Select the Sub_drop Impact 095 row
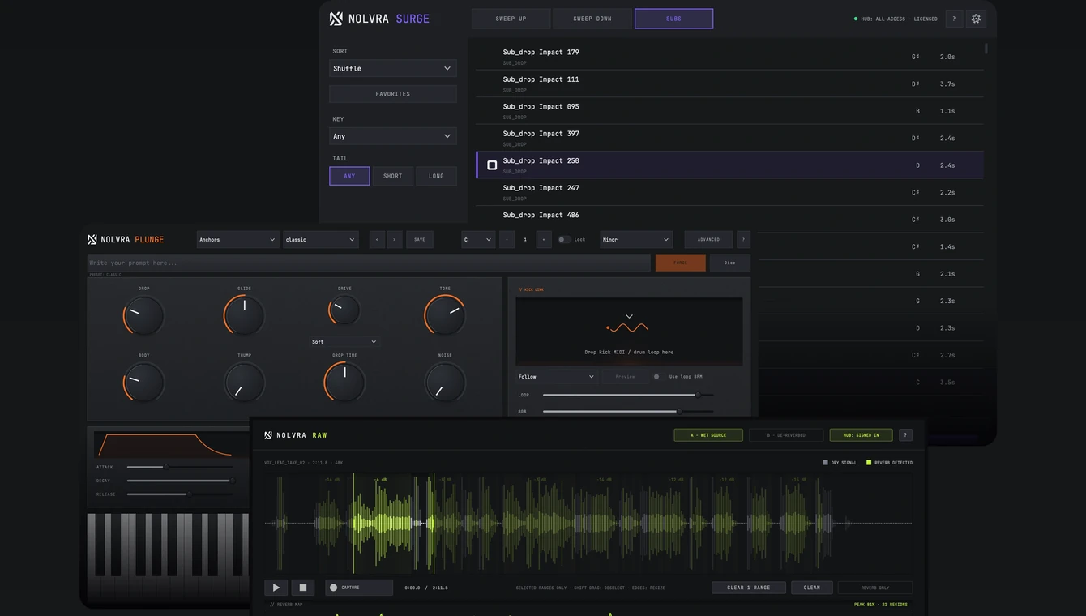Screen dimensions: 1086x616 point(729,111)
